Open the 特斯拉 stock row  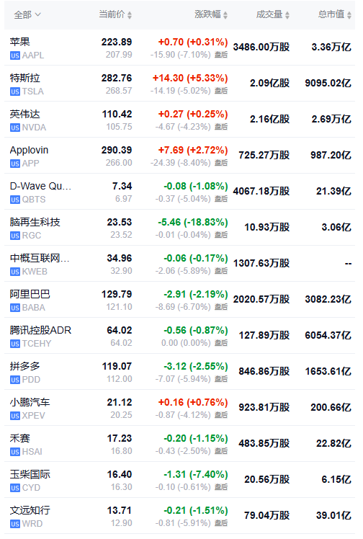(179, 84)
